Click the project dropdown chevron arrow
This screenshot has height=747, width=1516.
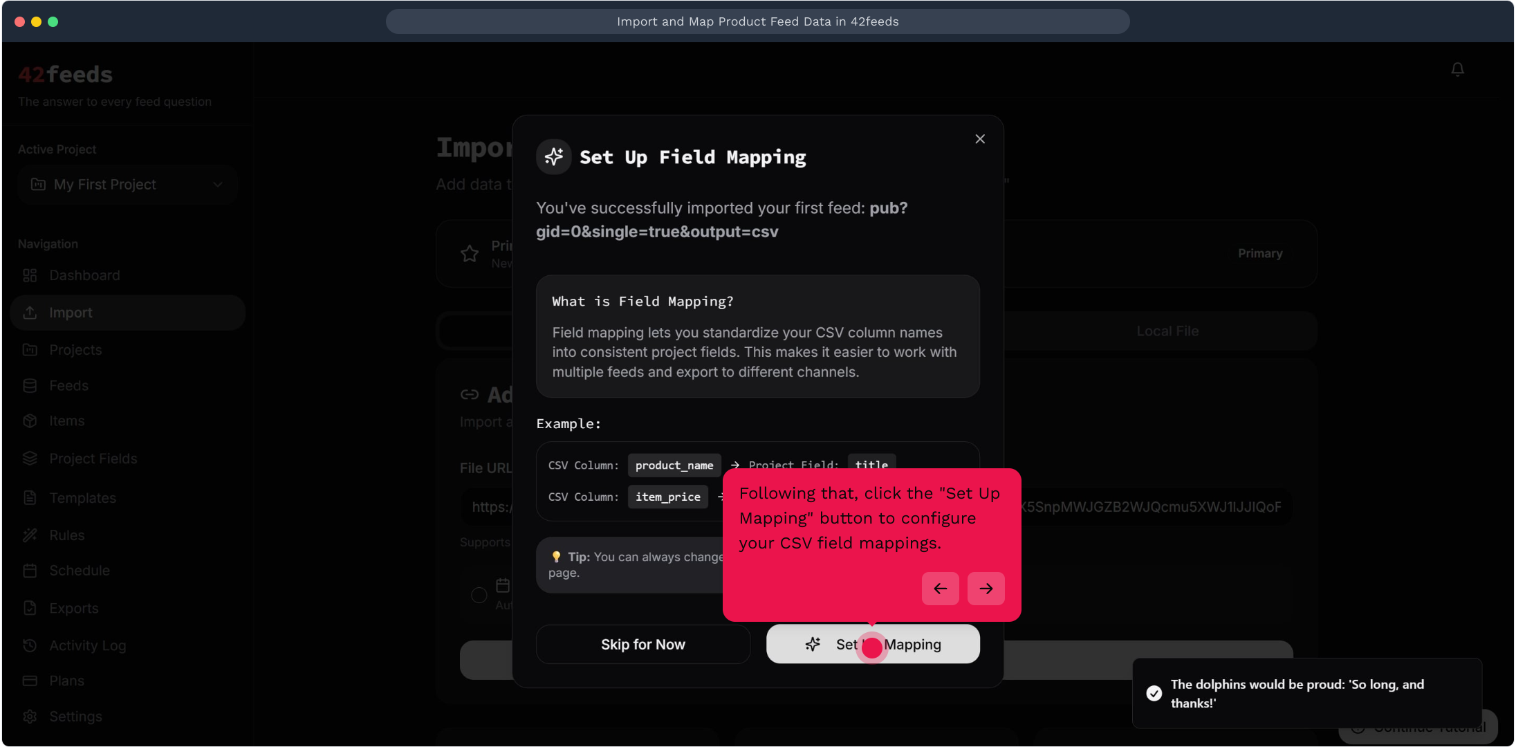218,185
